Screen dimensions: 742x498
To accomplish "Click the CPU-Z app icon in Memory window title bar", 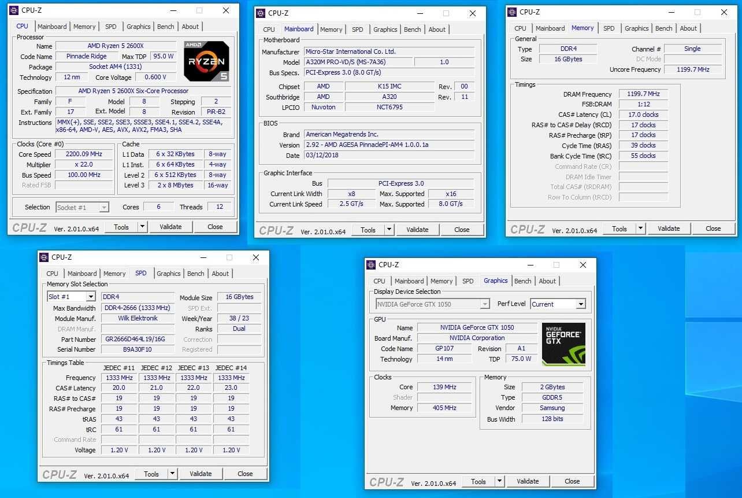I will click(x=511, y=12).
